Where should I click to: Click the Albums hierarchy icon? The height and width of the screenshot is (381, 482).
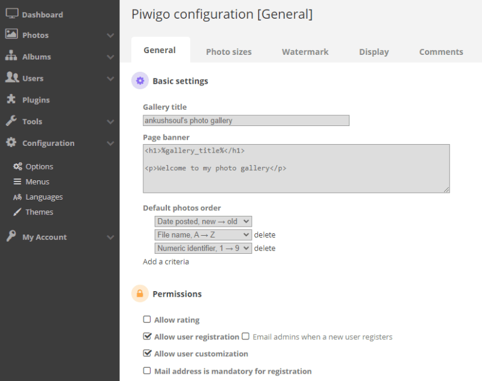[x=11, y=56]
